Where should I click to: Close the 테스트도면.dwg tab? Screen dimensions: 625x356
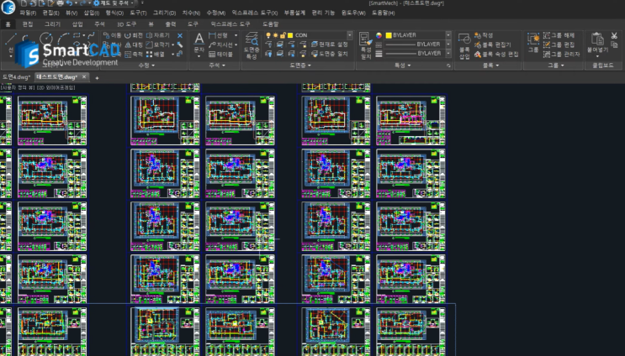point(84,76)
